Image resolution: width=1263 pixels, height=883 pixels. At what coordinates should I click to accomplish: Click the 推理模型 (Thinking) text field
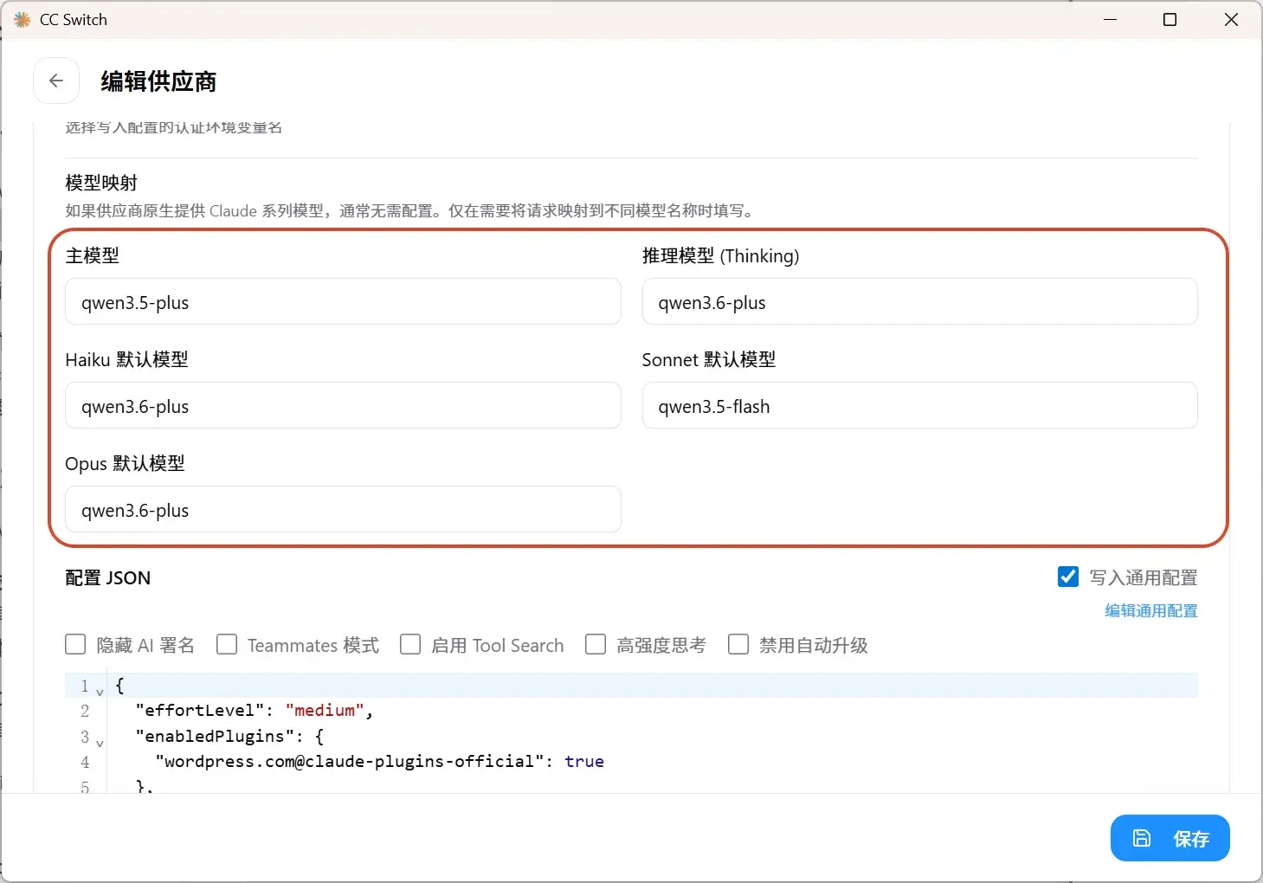tap(919, 302)
